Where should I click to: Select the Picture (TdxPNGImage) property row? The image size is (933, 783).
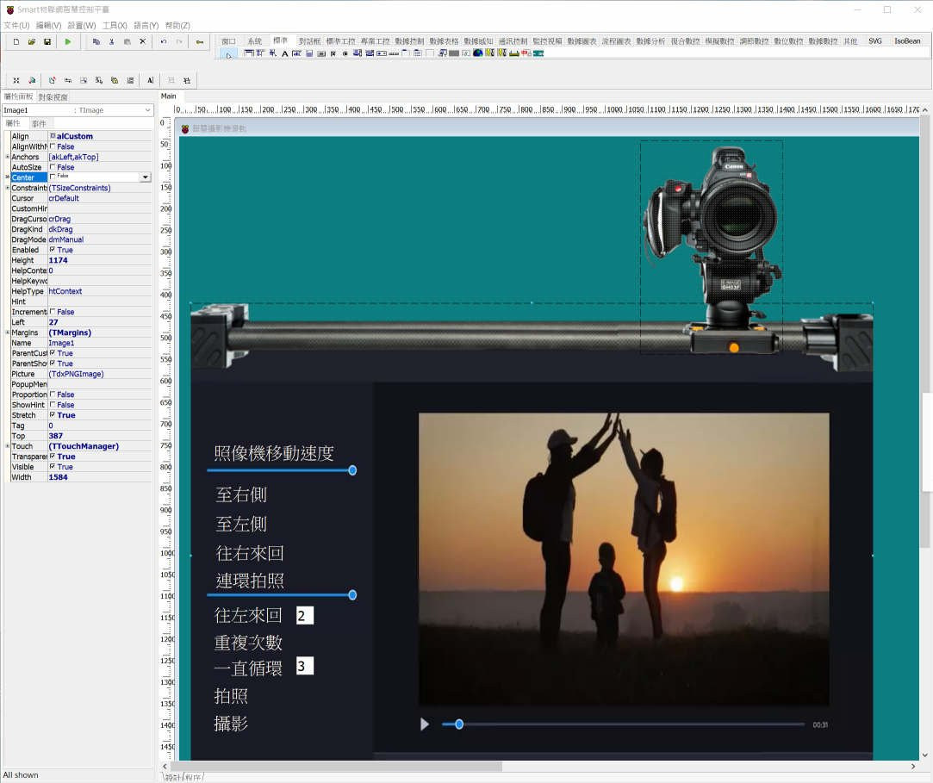81,374
